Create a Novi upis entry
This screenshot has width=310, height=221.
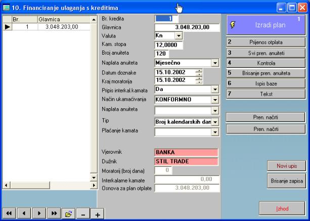(286, 166)
